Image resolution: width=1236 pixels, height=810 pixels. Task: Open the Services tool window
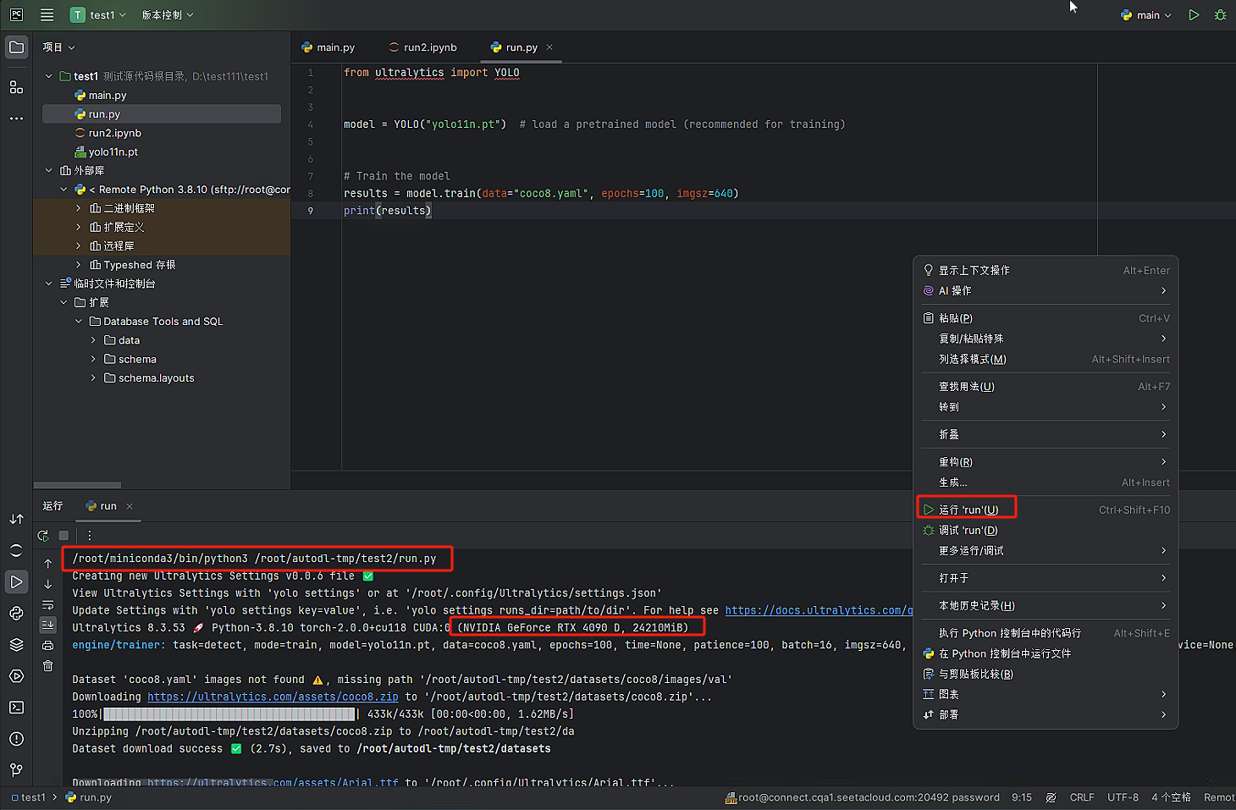coord(16,676)
